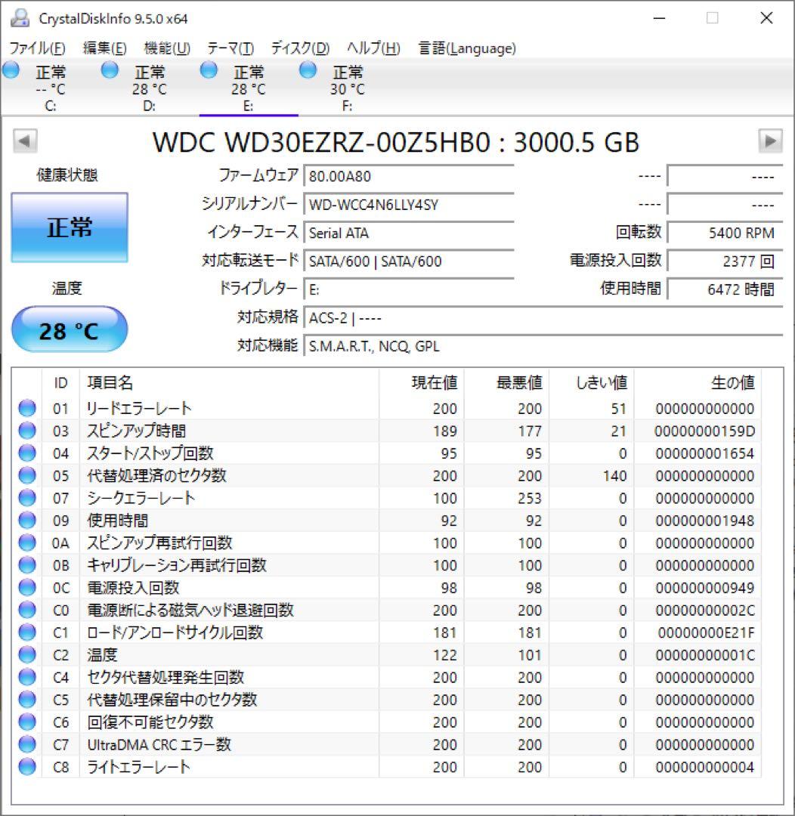Screen dimensions: 795x816
Task: Click status orb for C8 ライトエラーレート
Action: coord(27,767)
